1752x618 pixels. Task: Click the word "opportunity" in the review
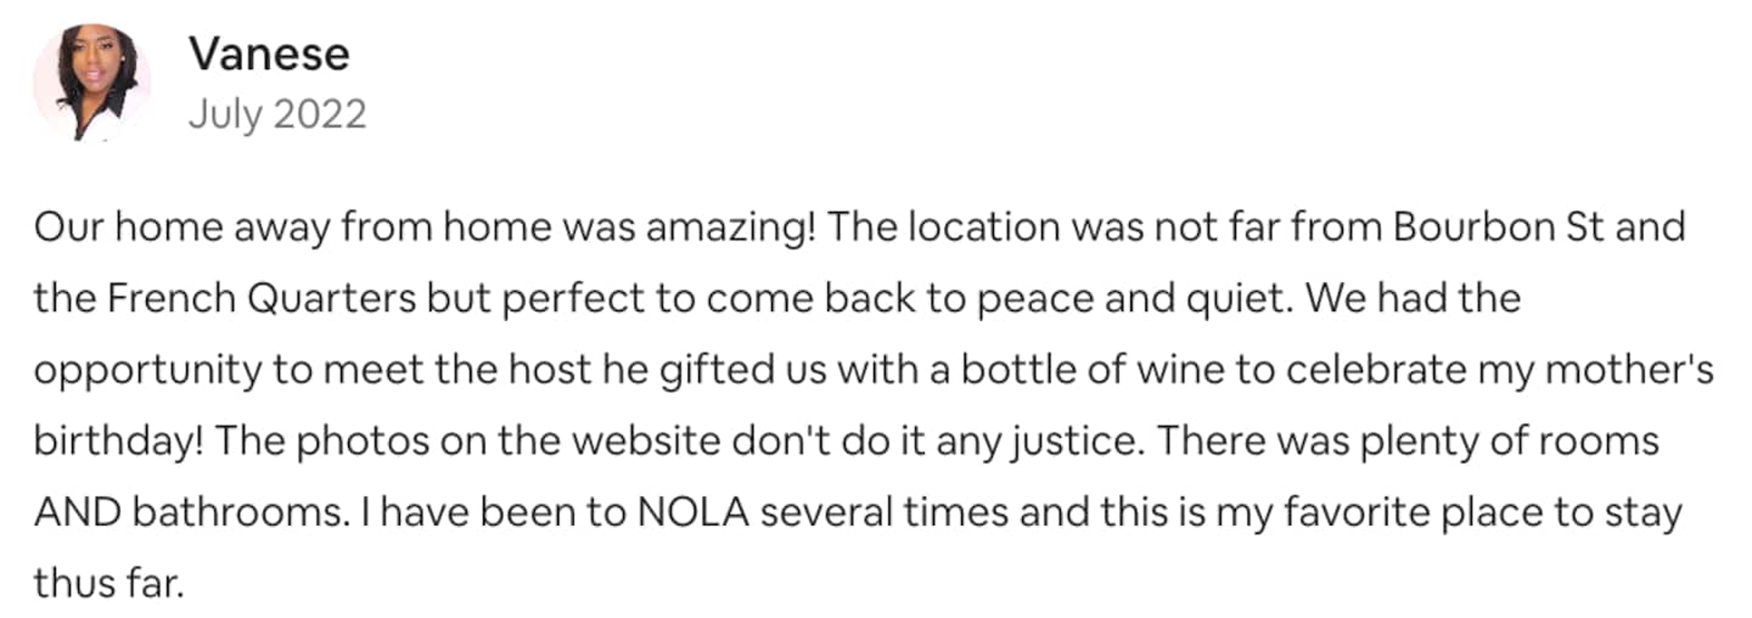[148, 370]
